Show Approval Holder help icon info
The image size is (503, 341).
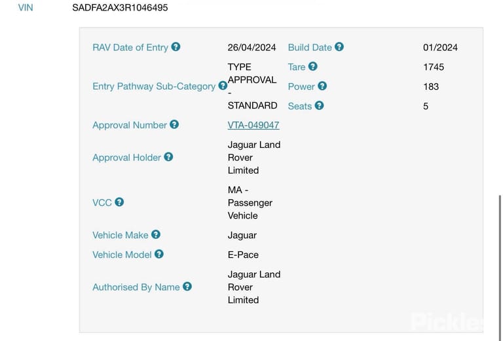[x=168, y=156]
